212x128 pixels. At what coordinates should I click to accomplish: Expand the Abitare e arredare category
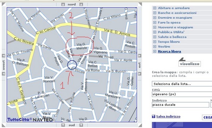click(x=155, y=8)
